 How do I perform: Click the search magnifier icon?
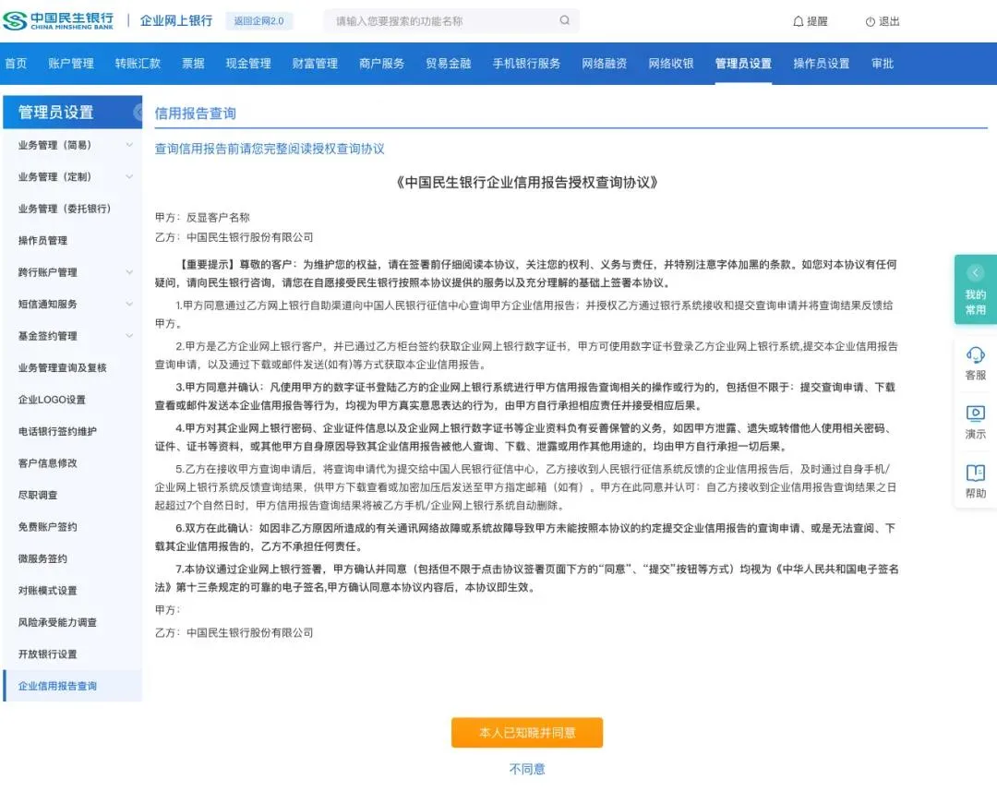point(564,19)
